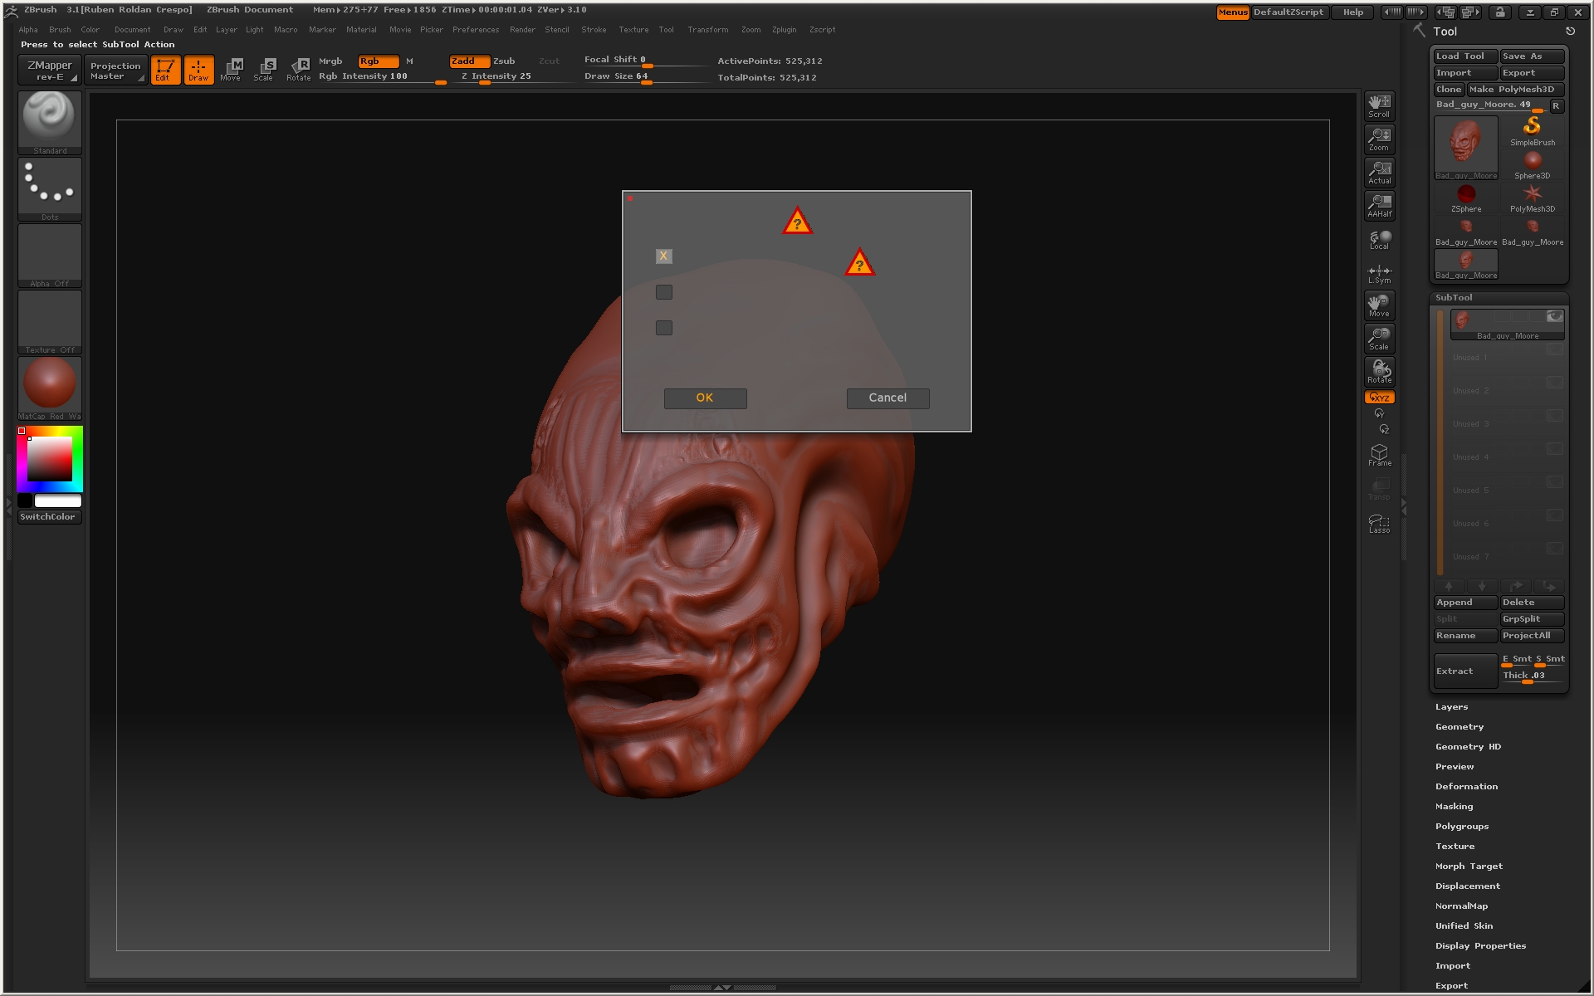Select the Scale tool in top shelf
1594x996 pixels.
(x=264, y=70)
